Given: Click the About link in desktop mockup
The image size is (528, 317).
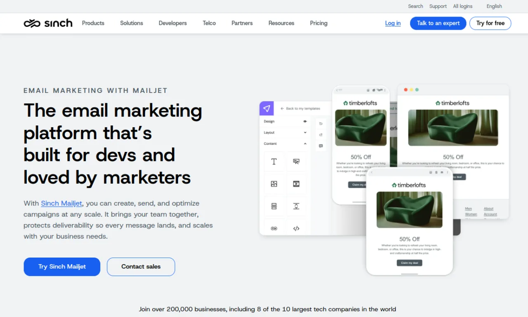Looking at the screenshot, I should [488, 209].
